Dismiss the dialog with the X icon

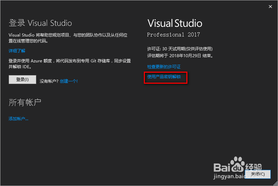[x=270, y=7]
